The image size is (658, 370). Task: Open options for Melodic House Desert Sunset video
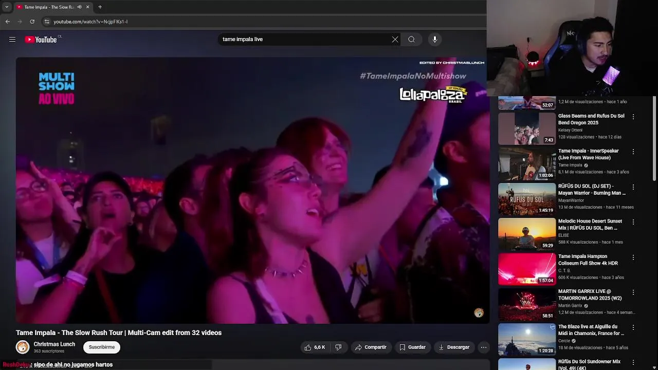[x=633, y=222]
